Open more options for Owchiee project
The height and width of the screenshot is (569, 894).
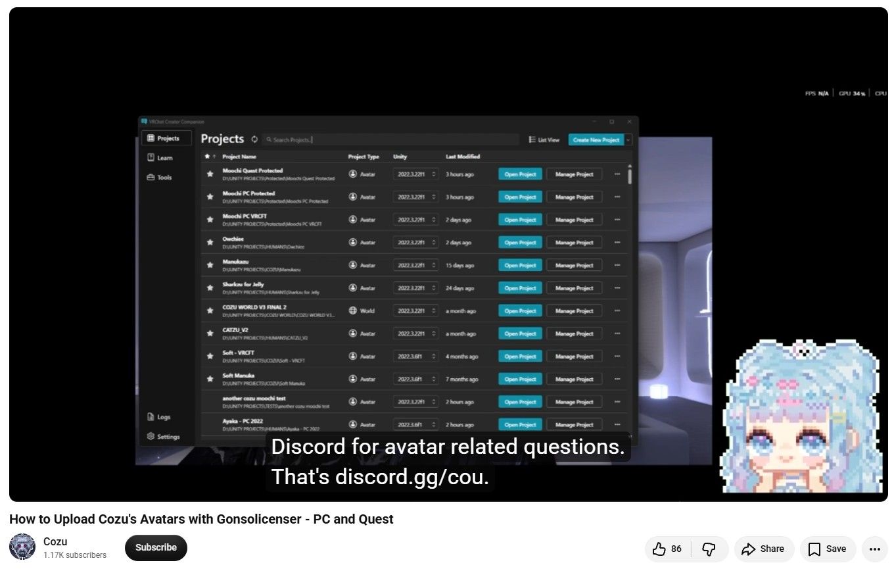click(x=617, y=243)
